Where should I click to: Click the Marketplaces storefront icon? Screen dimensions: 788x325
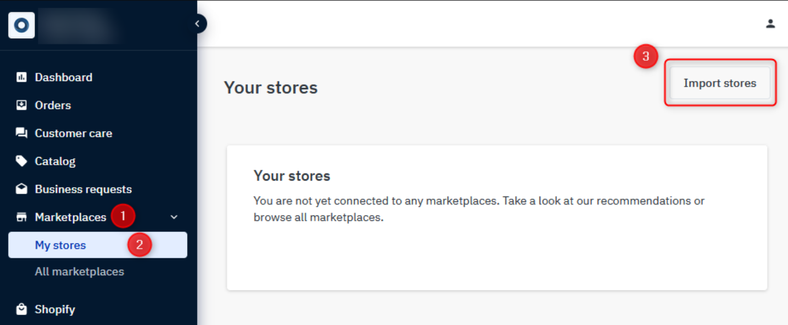21,217
